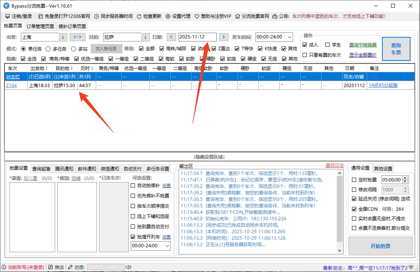Toggle the 学生 student checkbox
The height and width of the screenshot is (272, 420).
click(x=328, y=45)
